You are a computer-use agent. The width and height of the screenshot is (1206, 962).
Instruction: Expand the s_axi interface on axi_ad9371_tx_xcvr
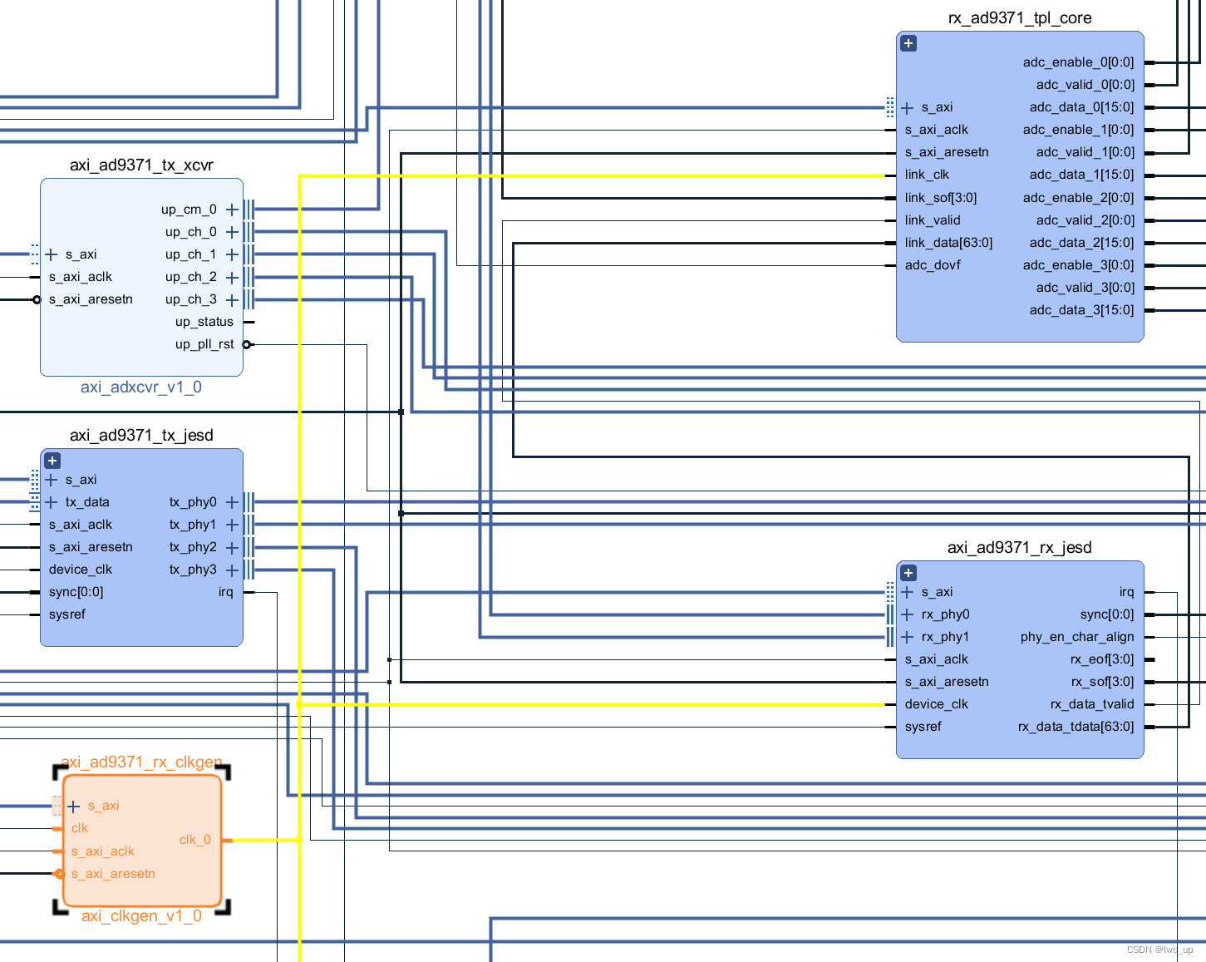[x=52, y=254]
